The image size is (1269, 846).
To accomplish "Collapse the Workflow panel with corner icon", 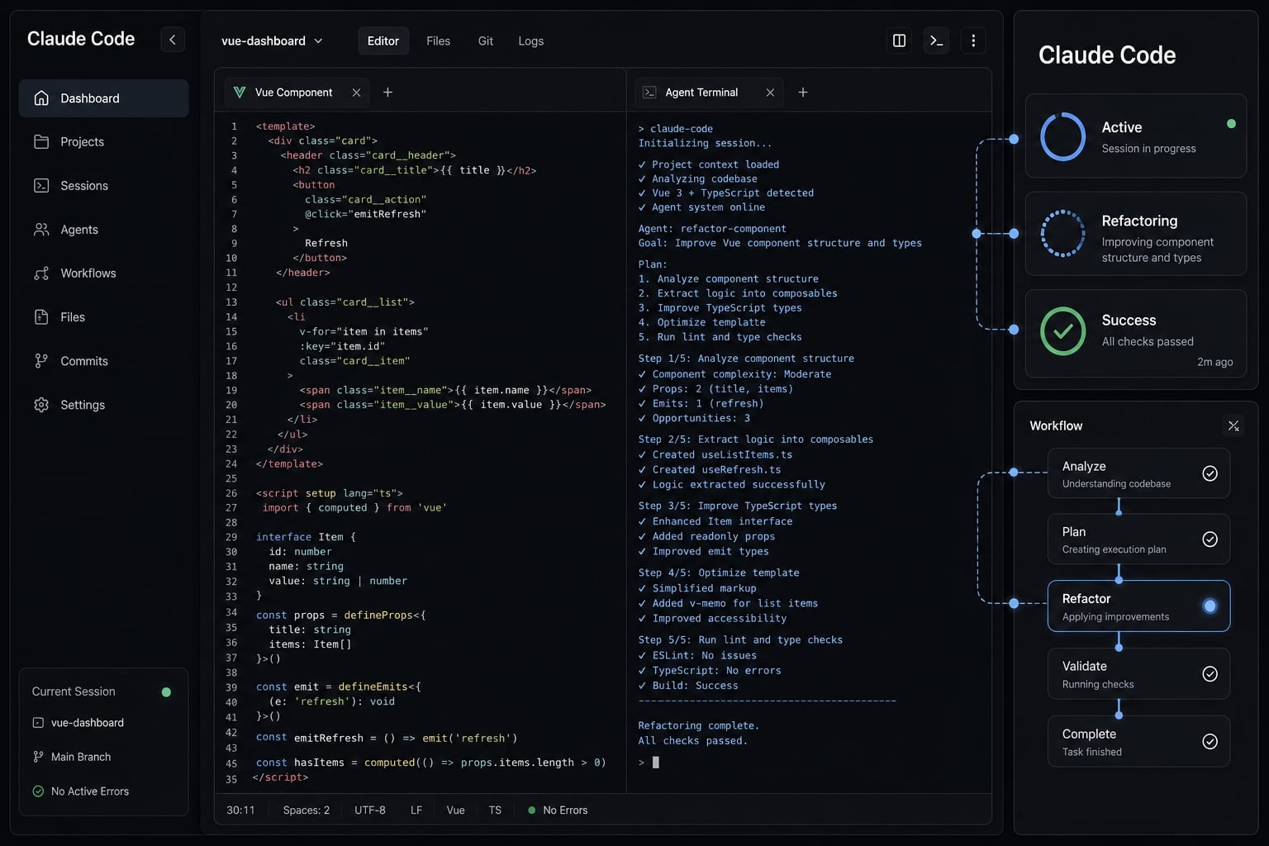I will (x=1233, y=426).
